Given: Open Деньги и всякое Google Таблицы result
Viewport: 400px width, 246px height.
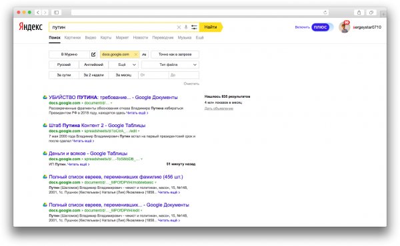Looking at the screenshot, I should click(x=88, y=153).
